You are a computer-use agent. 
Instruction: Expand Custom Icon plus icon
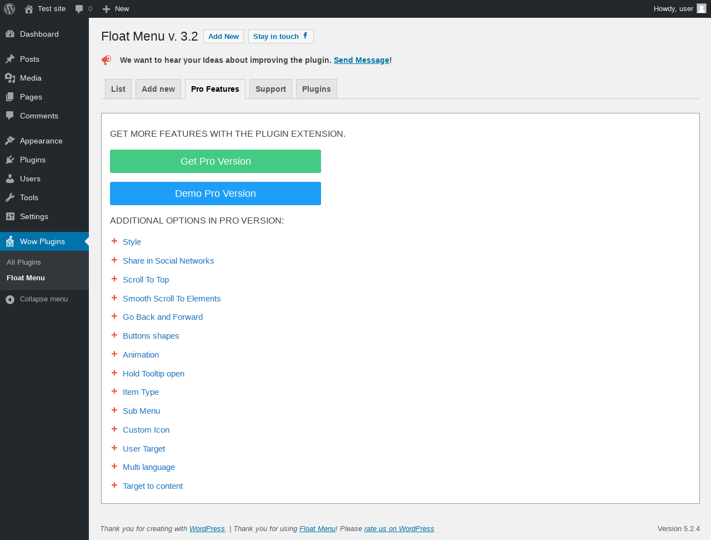click(114, 429)
